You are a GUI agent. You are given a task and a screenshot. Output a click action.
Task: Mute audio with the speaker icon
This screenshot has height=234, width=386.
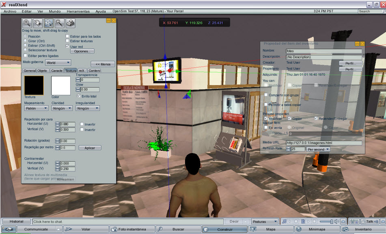tap(337, 221)
